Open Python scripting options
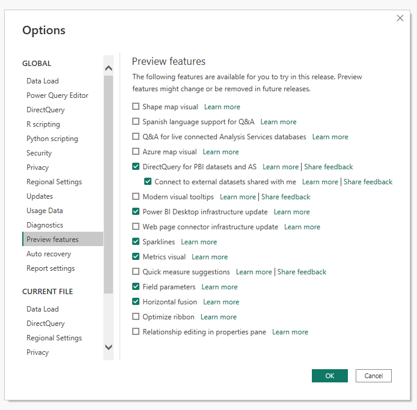 click(x=52, y=139)
